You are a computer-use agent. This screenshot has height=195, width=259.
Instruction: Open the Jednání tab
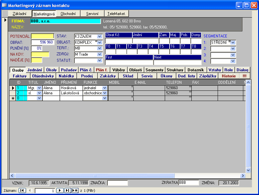(35, 70)
